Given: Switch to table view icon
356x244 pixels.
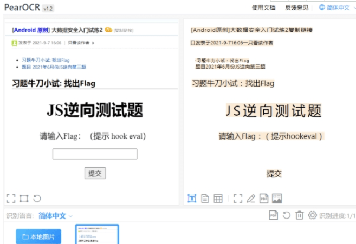Looking at the screenshot, I should coord(218,199).
